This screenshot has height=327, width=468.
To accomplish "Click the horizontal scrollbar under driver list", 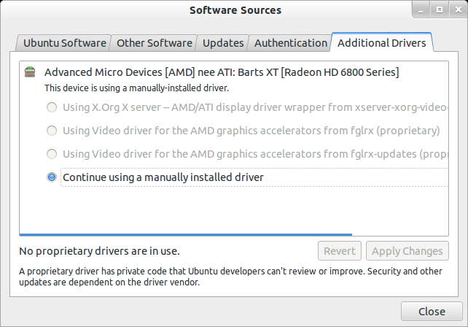I will coord(185,235).
